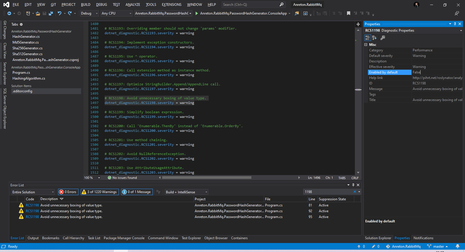The height and width of the screenshot is (252, 465).
Task: Click the notifications bell in status bar
Action: 458,246
